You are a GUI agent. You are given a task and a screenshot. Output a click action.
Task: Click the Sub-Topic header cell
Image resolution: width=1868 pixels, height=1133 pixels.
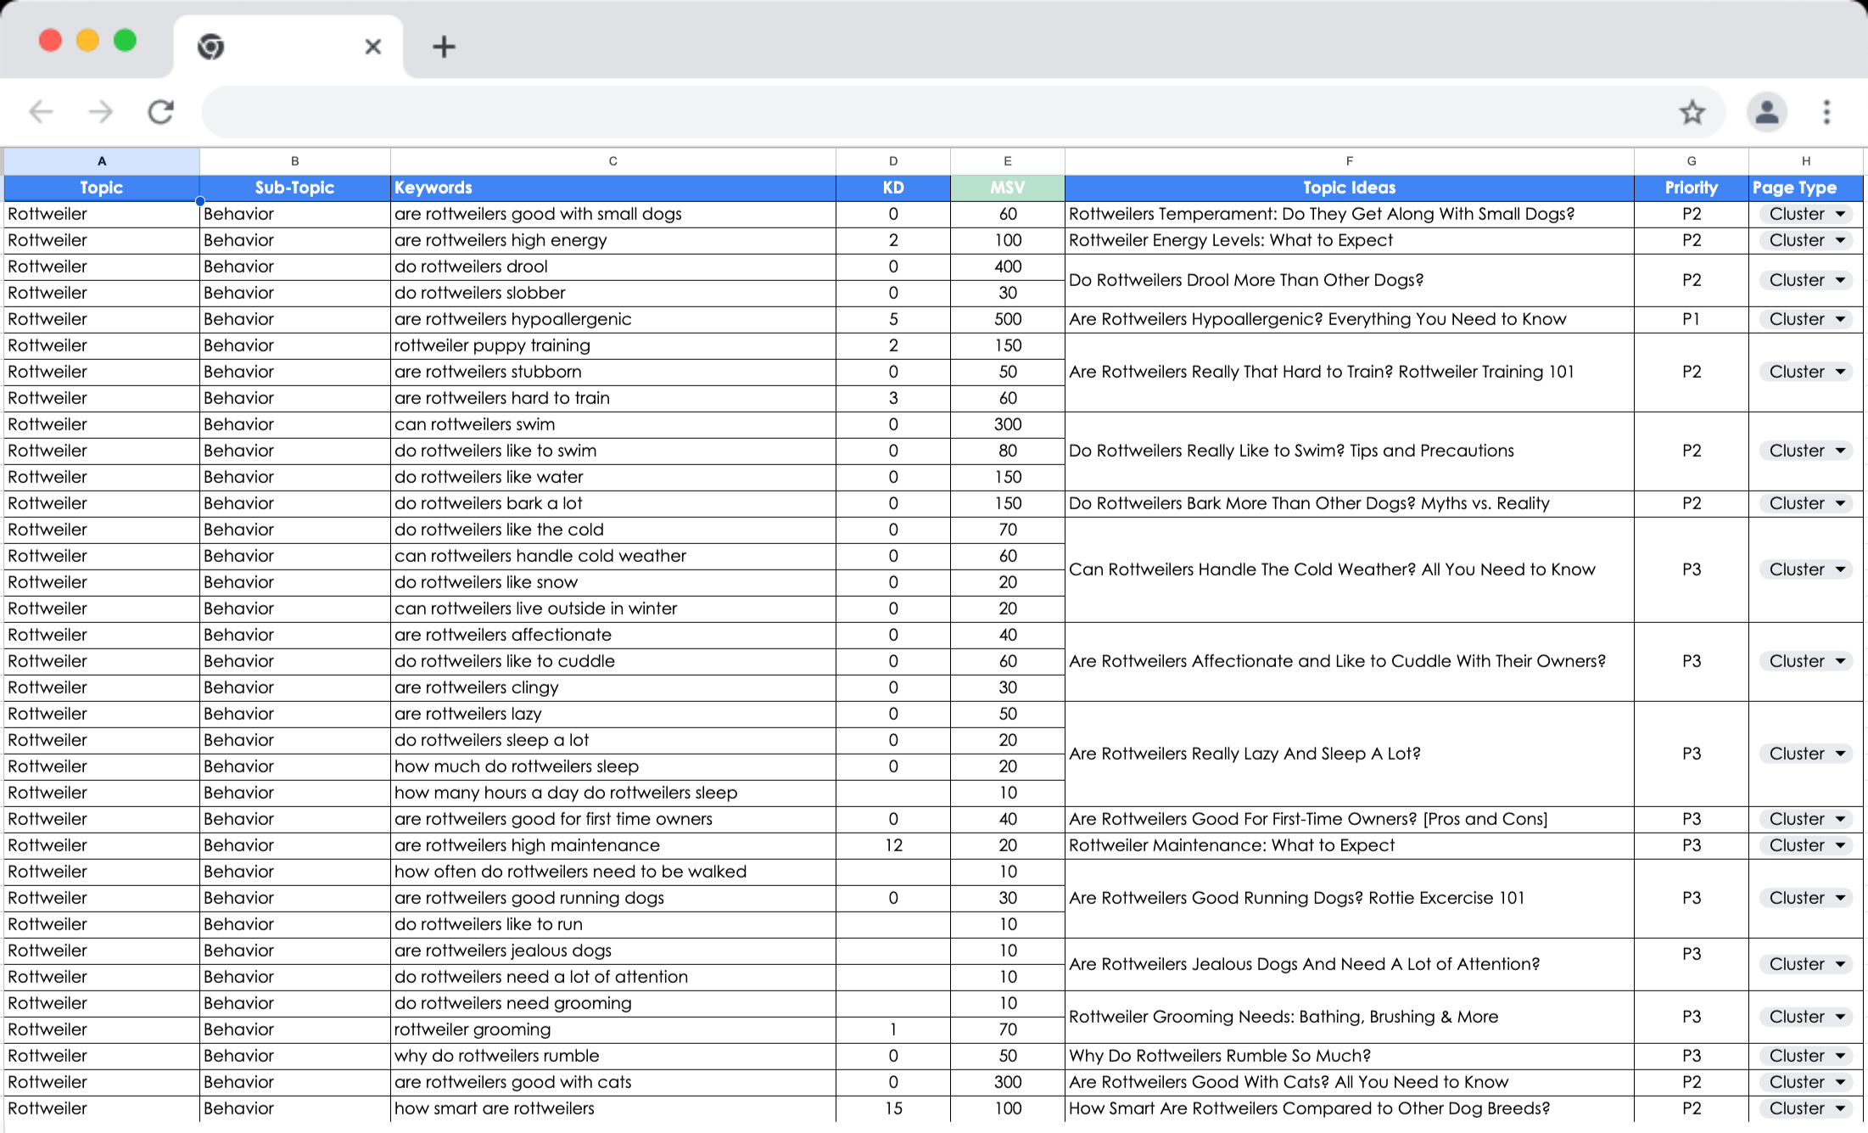[294, 188]
